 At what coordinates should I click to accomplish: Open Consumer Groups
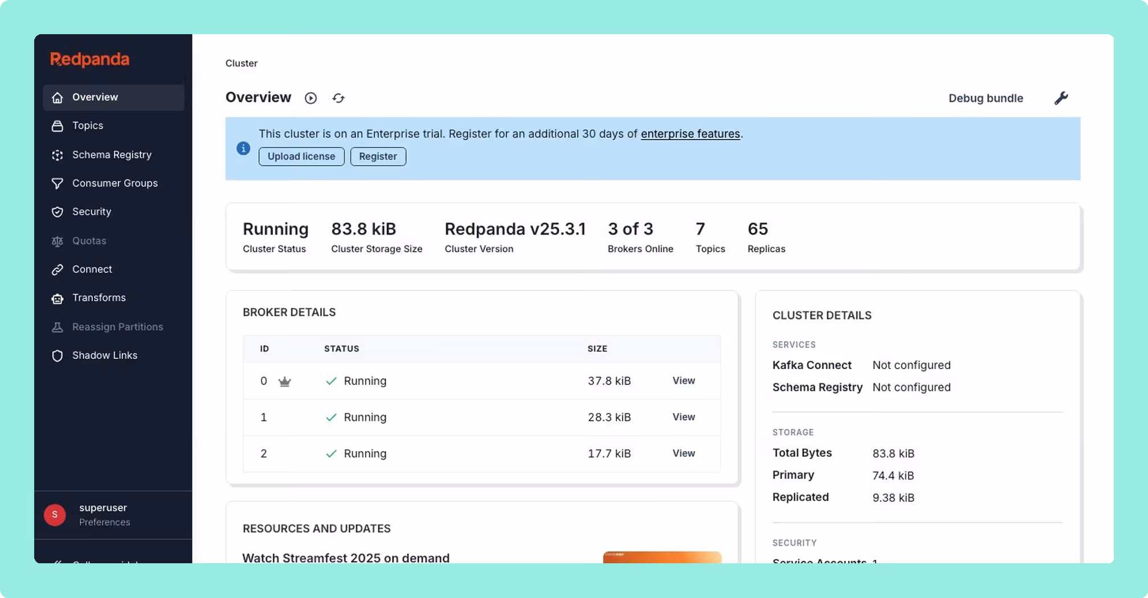pos(113,183)
